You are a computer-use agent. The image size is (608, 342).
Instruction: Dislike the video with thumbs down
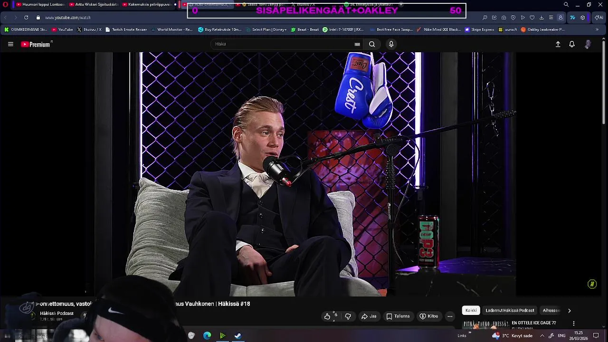tap(348, 316)
